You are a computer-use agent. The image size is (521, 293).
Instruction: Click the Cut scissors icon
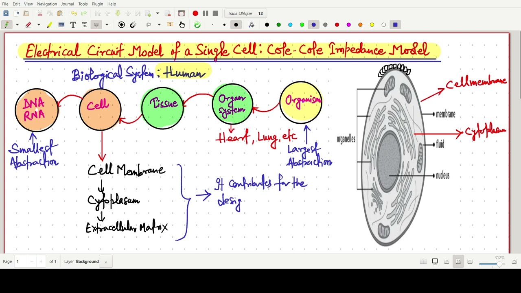40,13
